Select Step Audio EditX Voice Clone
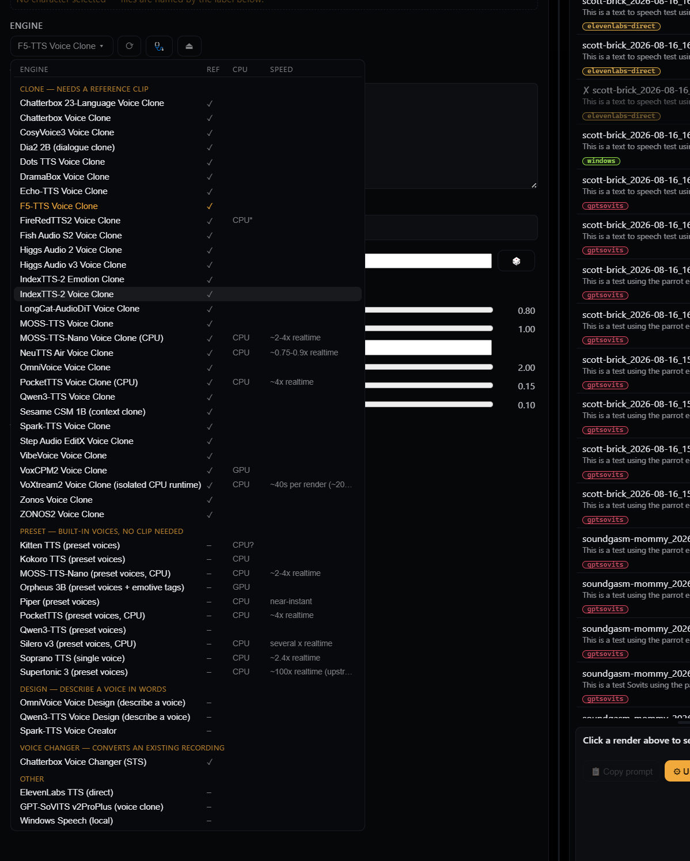The image size is (690, 861). 188,441
